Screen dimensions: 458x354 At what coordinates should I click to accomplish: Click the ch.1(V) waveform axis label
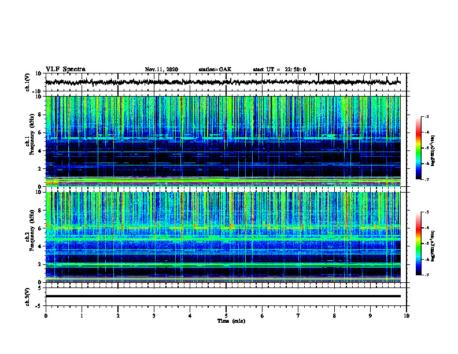(x=27, y=82)
